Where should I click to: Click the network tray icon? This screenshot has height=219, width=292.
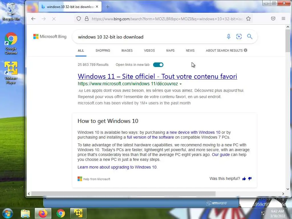click(263, 213)
